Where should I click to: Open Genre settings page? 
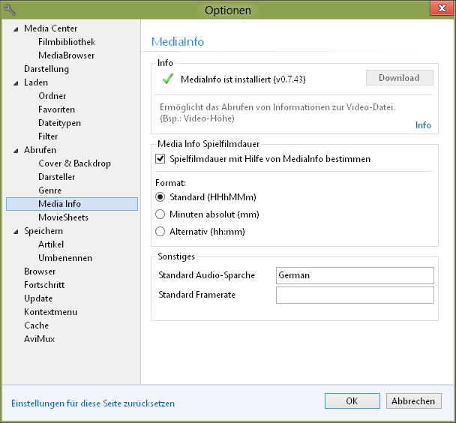(50, 190)
